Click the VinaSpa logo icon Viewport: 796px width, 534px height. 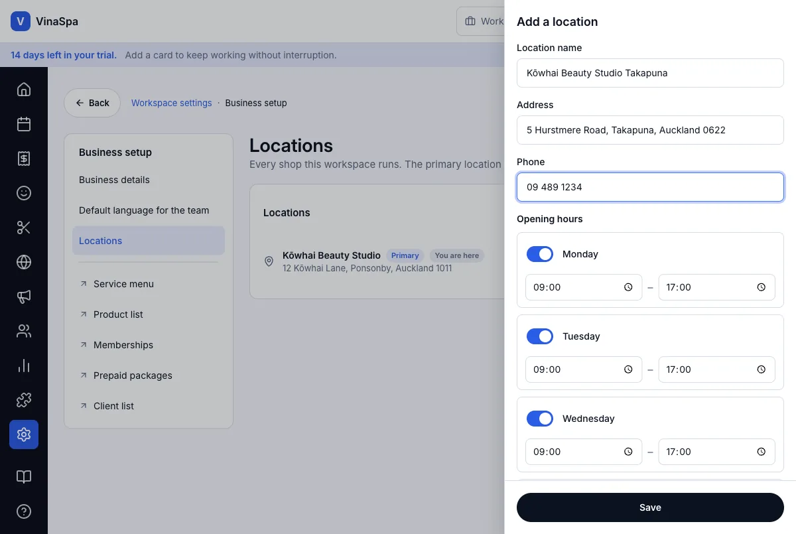21,21
